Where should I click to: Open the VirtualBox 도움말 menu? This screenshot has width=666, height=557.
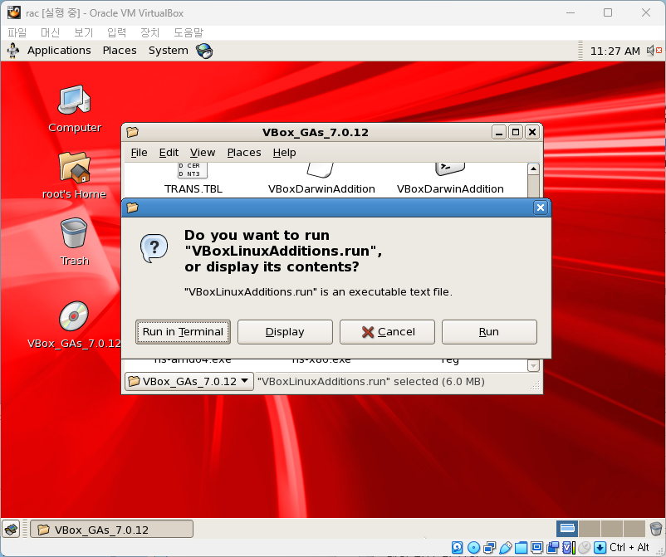click(x=189, y=32)
